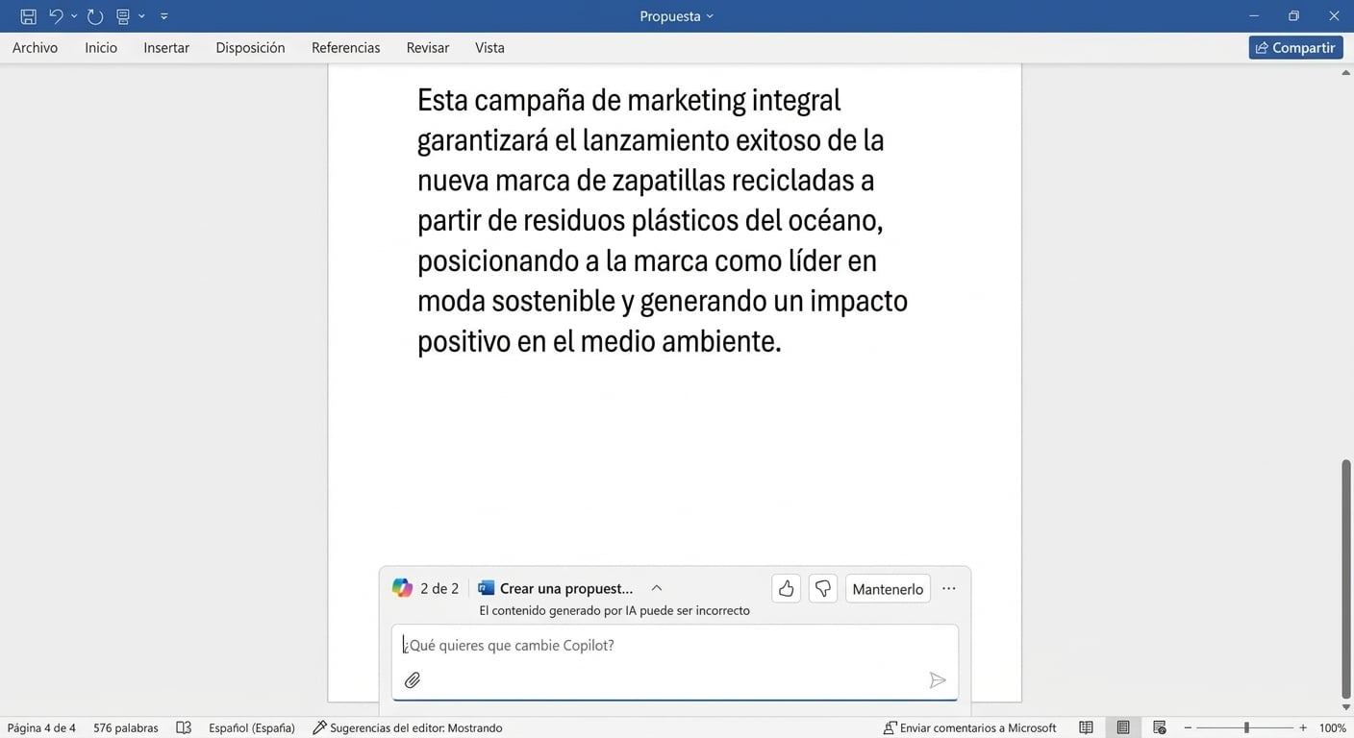This screenshot has width=1354, height=738.
Task: Open Customize Quick Access Toolbar menu
Action: click(x=164, y=16)
